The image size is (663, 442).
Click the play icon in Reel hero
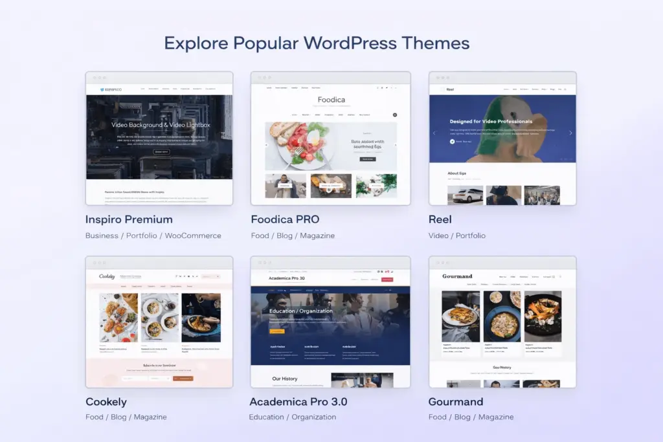pyautogui.click(x=453, y=140)
